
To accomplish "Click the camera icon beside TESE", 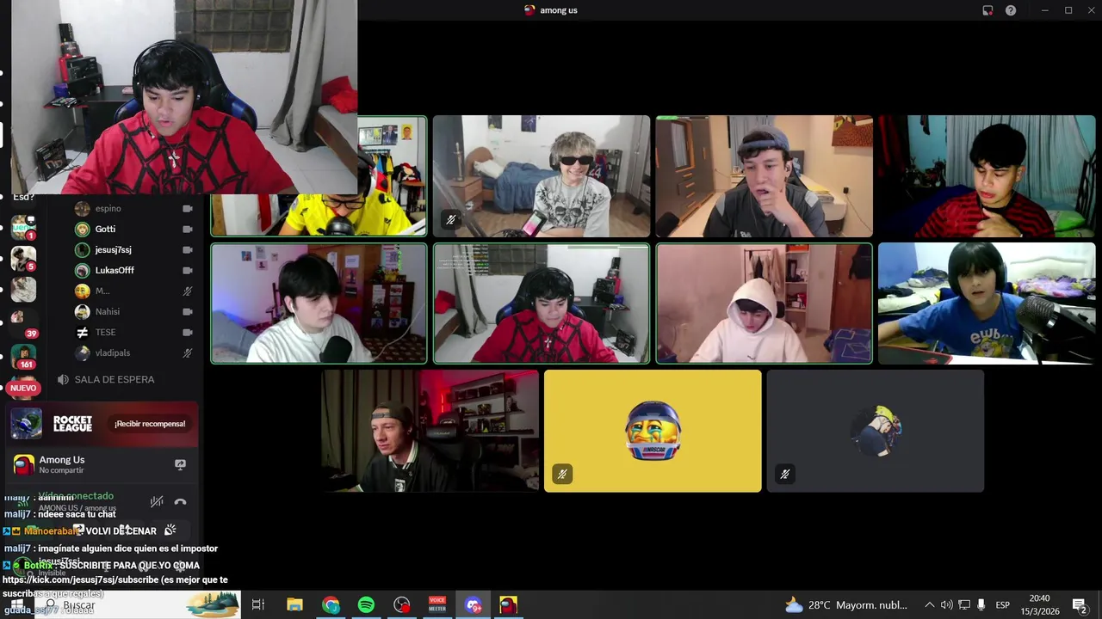I will tap(187, 332).
